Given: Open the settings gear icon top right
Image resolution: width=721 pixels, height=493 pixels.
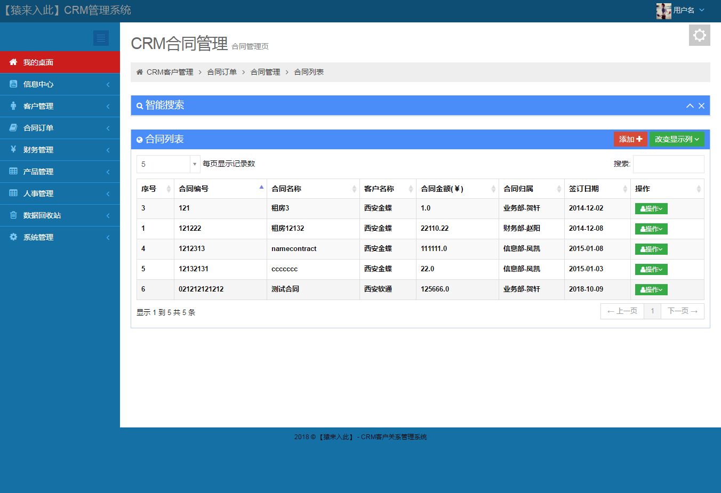Looking at the screenshot, I should 699,35.
